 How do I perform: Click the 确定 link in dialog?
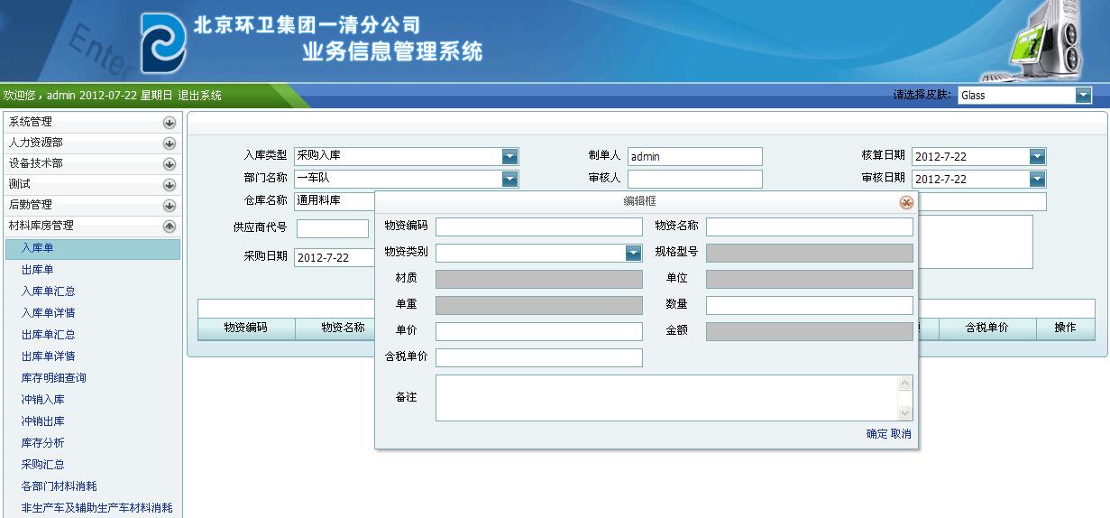tap(876, 434)
